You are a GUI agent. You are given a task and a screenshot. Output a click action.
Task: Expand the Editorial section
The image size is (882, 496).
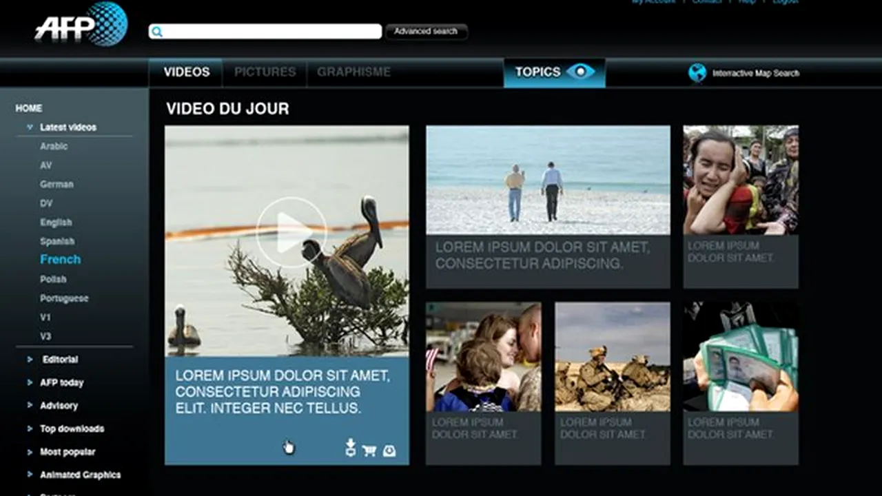click(30, 360)
